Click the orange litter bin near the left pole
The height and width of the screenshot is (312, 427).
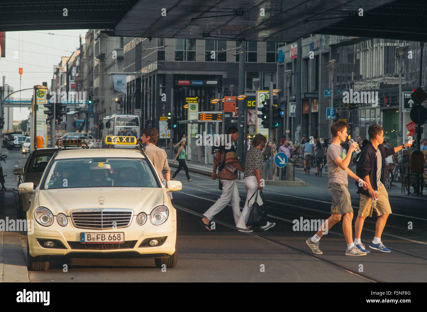pyautogui.click(x=40, y=142)
